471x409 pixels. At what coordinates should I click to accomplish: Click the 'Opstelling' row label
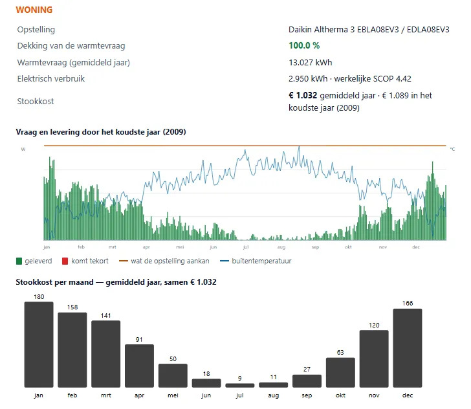36,30
